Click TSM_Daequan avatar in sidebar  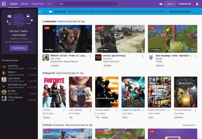tap(4, 99)
